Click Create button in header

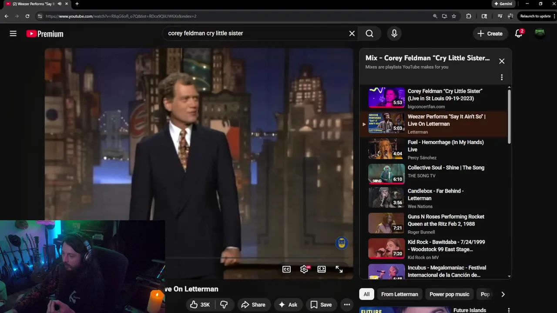coord(490,33)
